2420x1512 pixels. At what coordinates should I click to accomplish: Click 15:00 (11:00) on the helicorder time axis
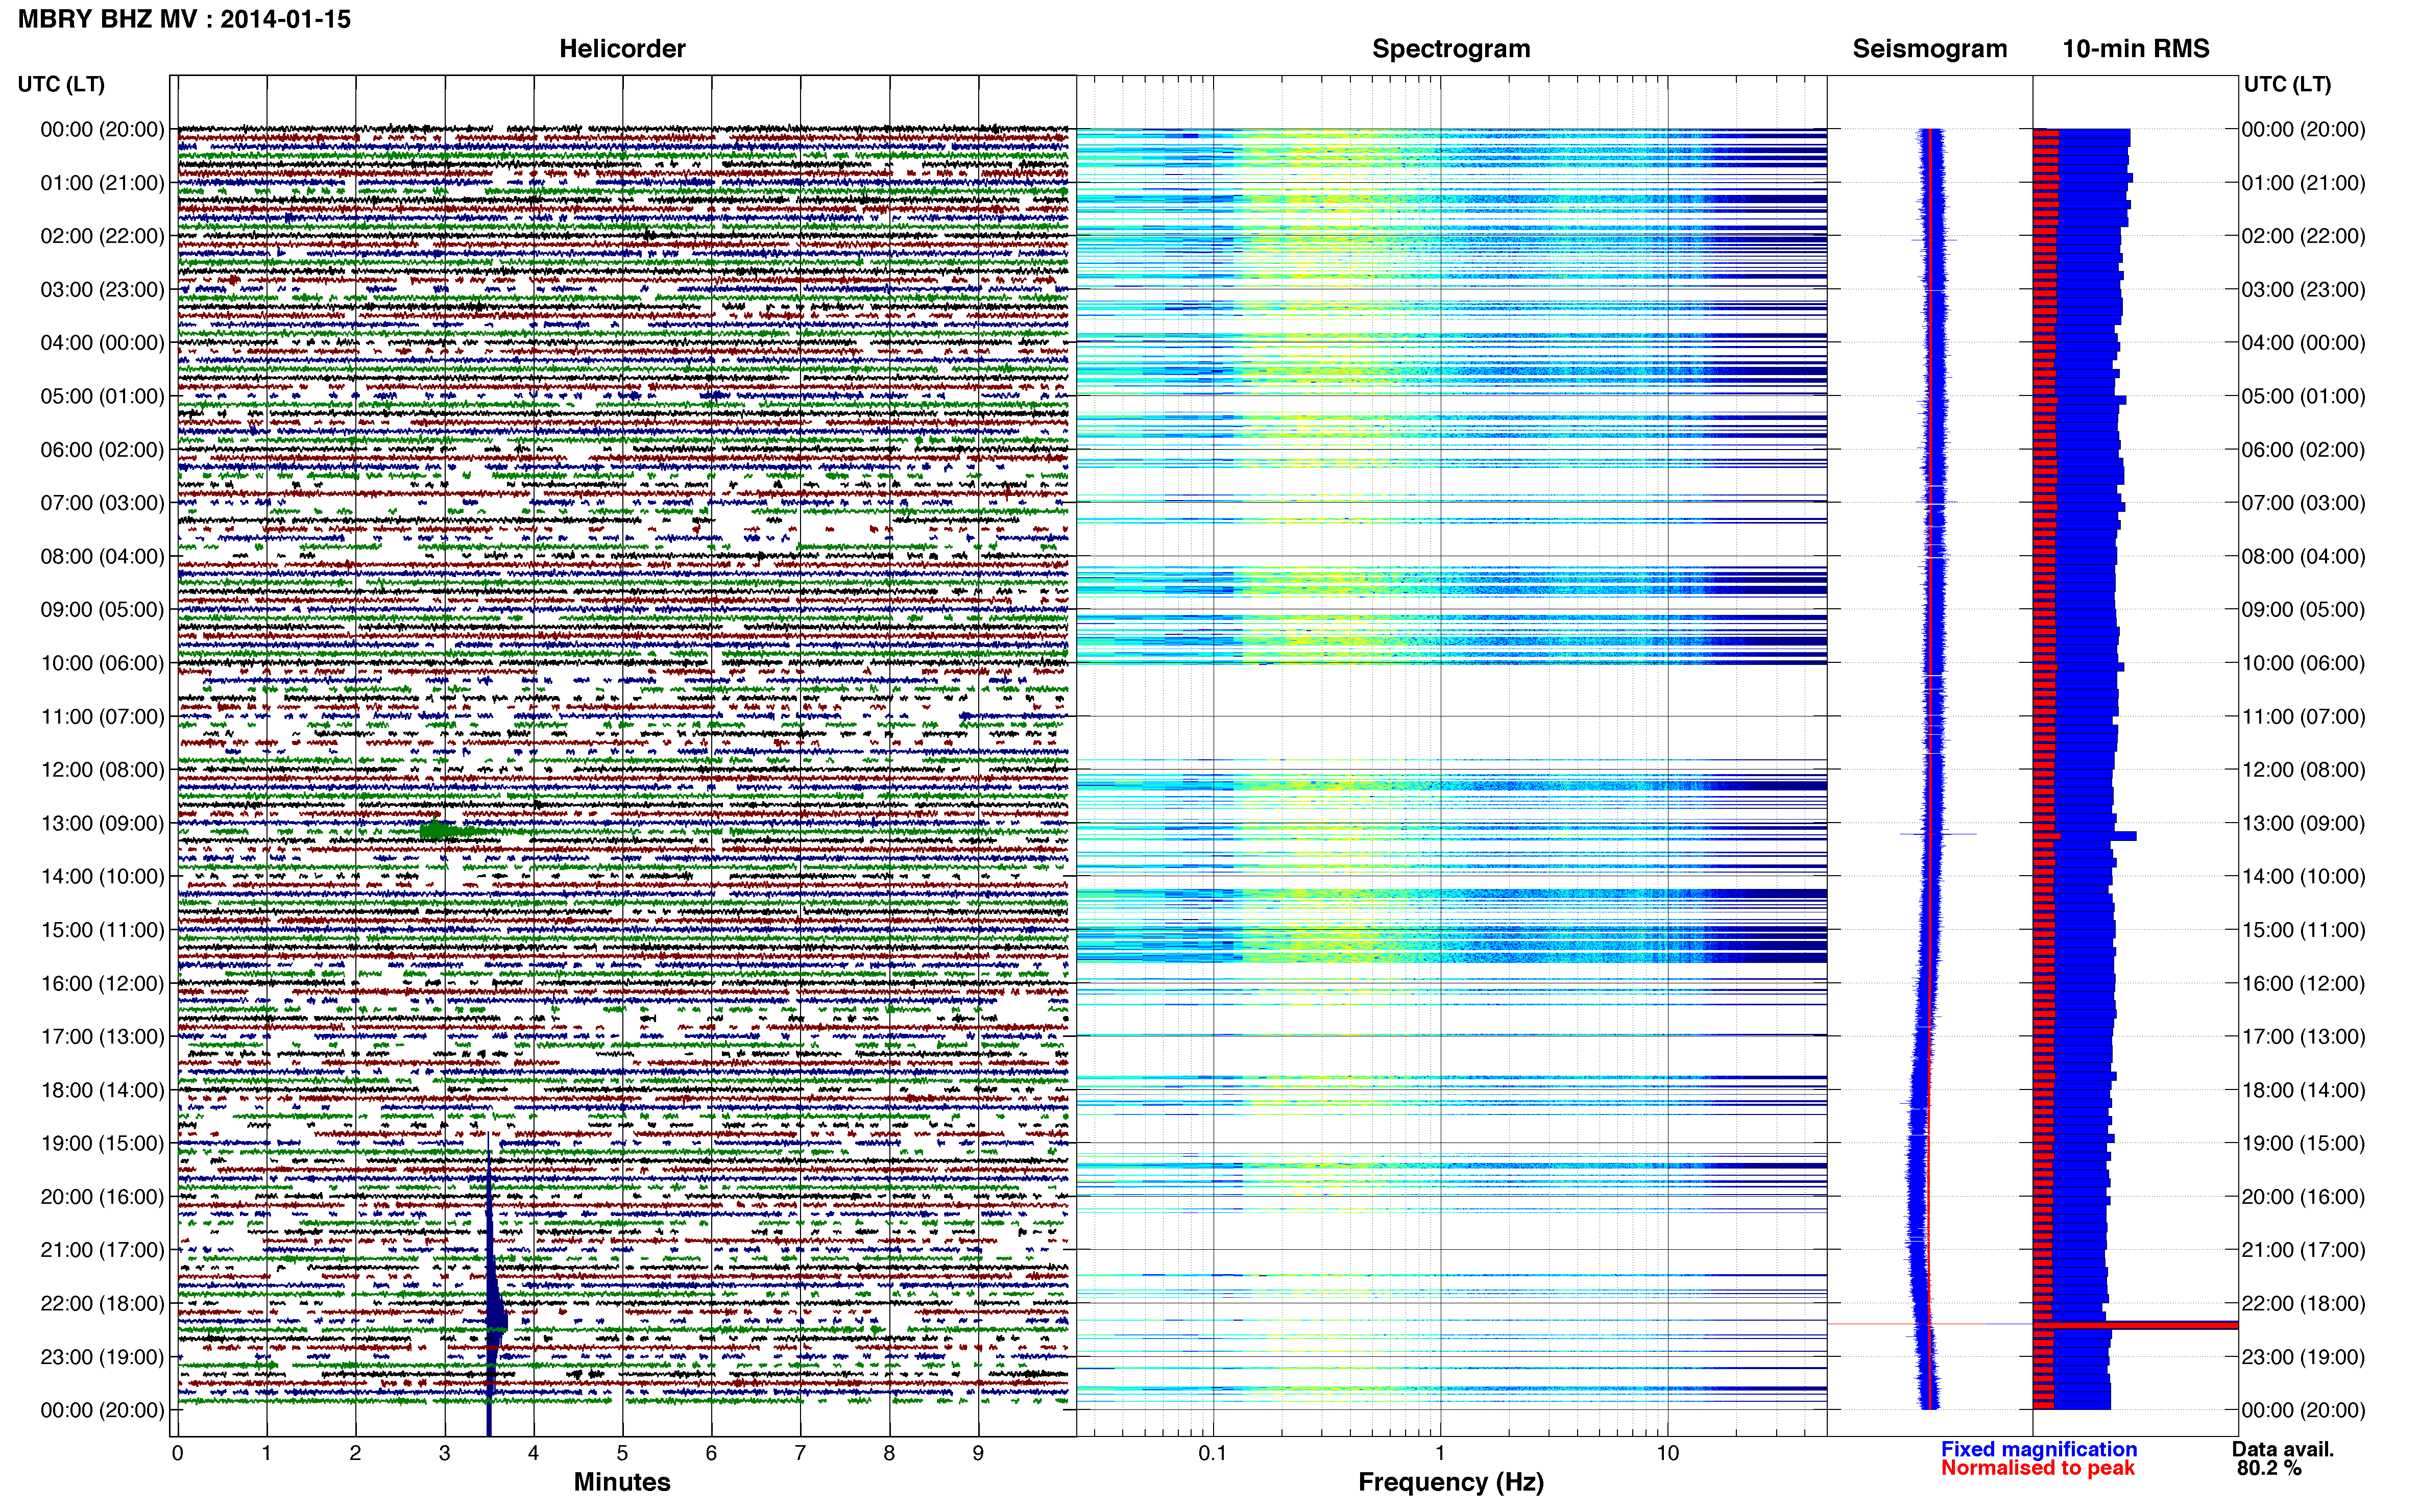[102, 930]
